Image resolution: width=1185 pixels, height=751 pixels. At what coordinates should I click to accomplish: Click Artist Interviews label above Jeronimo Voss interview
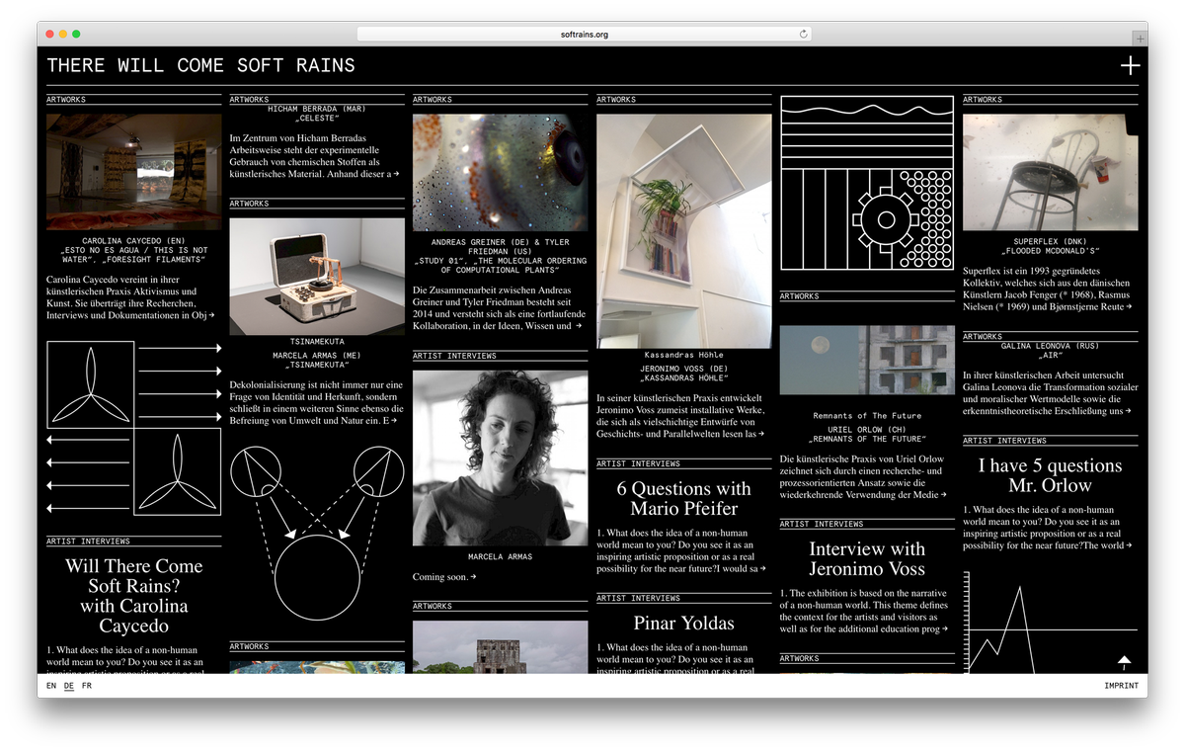[x=822, y=524]
